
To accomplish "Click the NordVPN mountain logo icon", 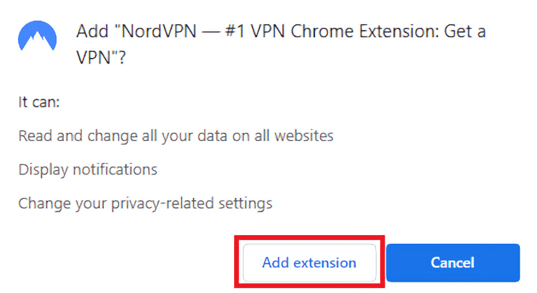I will 37,36.
